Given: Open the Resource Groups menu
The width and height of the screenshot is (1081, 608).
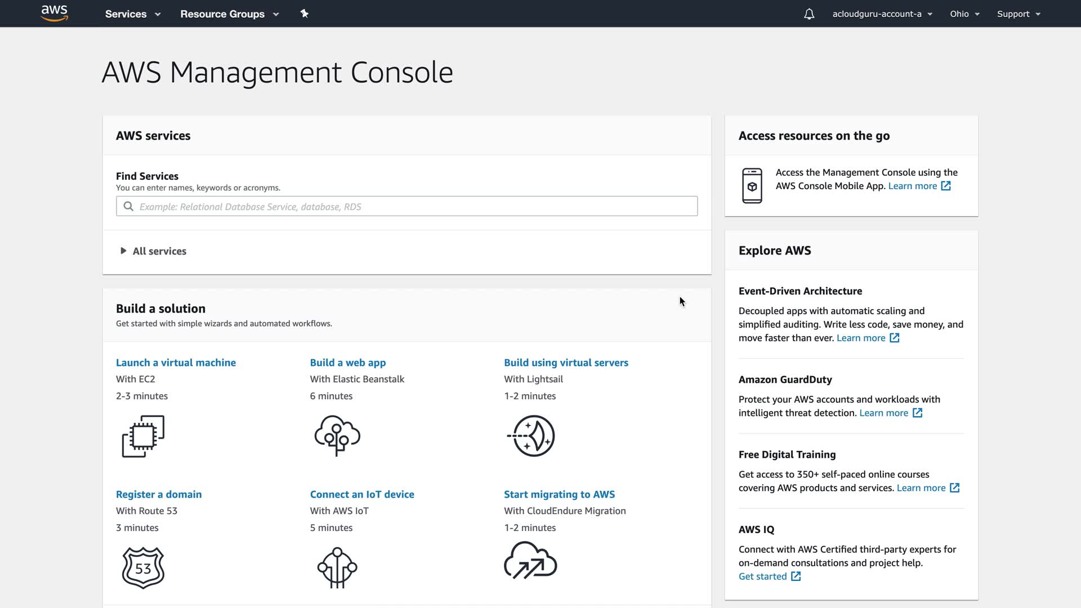Looking at the screenshot, I should coord(229,14).
